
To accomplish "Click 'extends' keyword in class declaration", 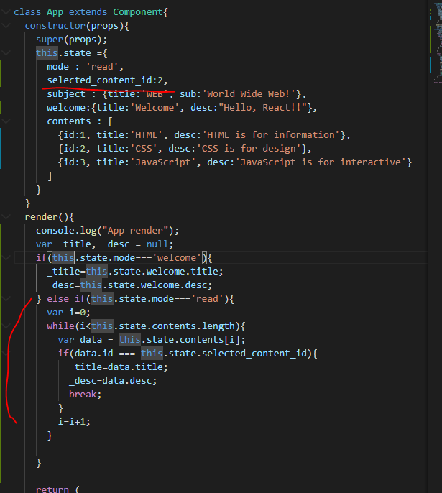I will point(88,12).
